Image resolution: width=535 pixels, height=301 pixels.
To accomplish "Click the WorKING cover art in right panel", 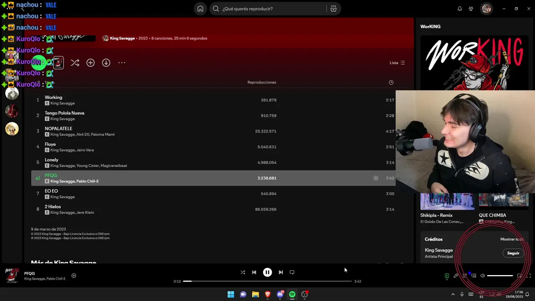I will point(474,63).
